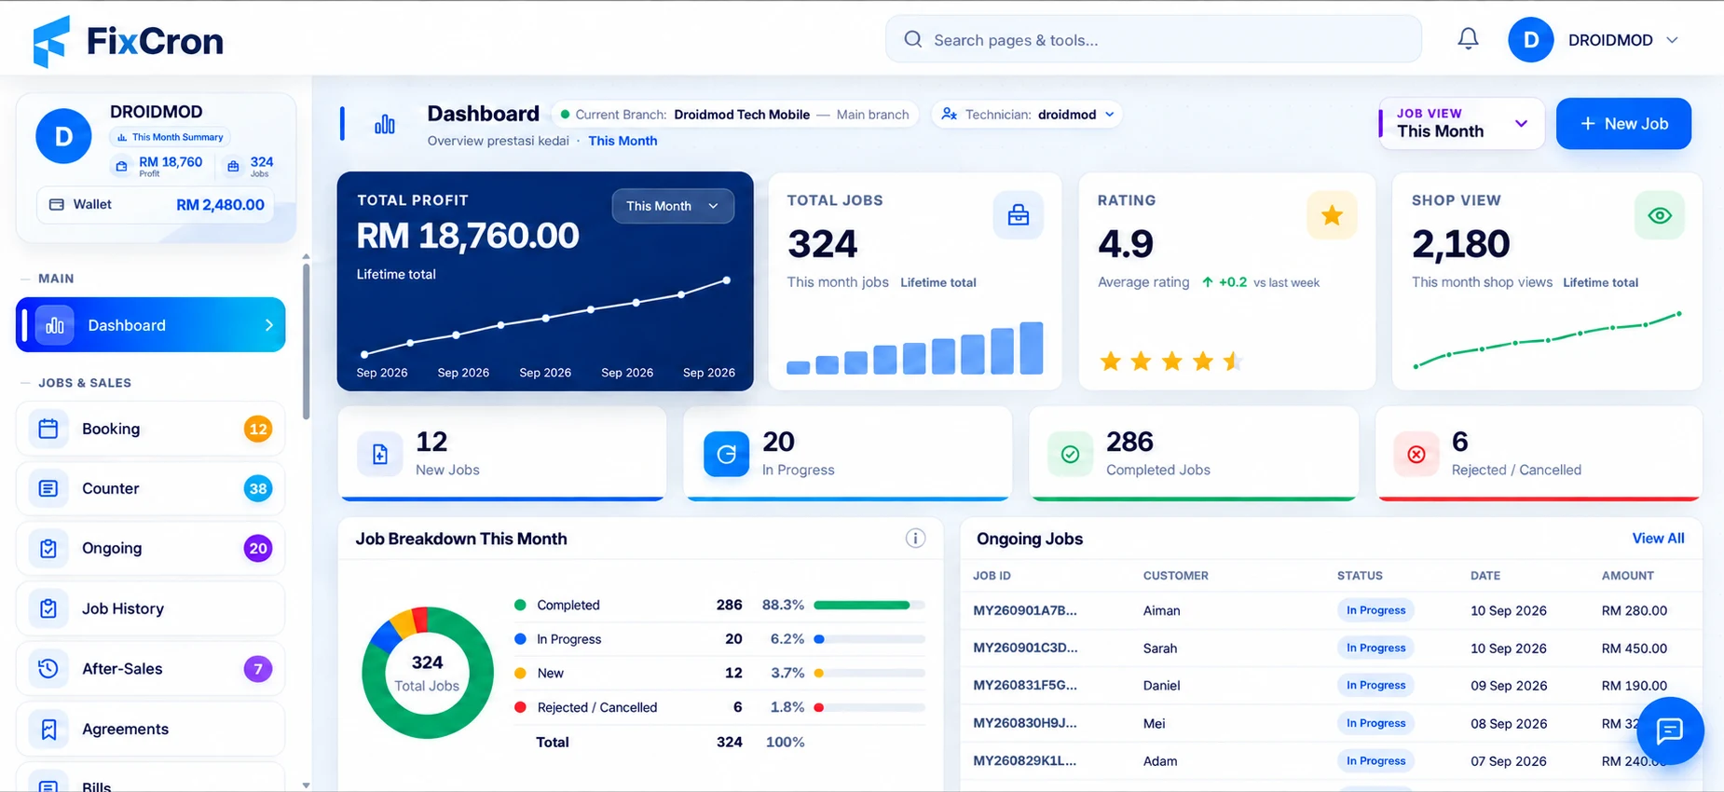Click the sidebar vertical scrollbar
This screenshot has width=1724, height=792.
(x=306, y=342)
